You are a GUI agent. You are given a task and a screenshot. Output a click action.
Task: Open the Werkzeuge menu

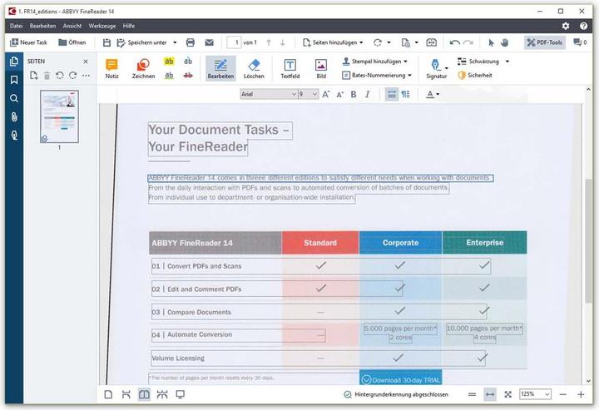point(102,26)
